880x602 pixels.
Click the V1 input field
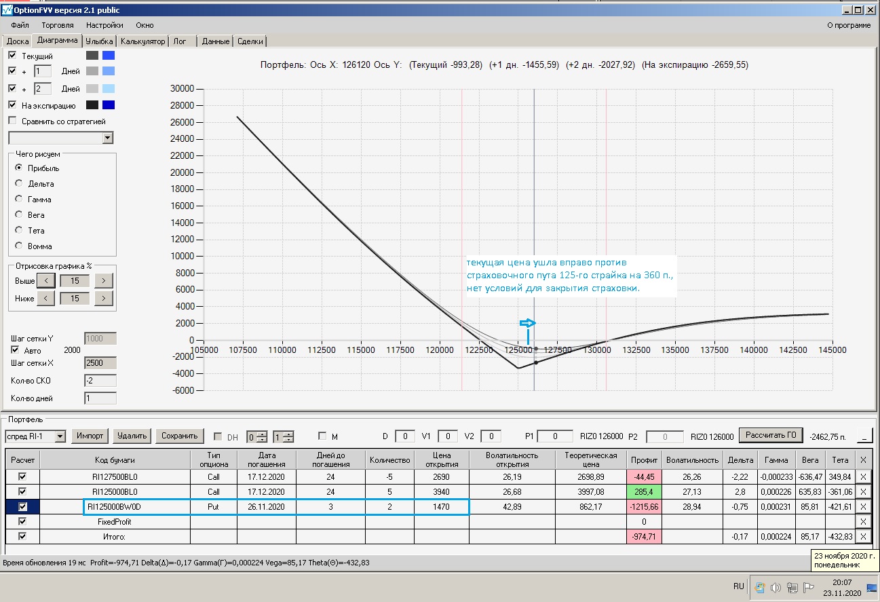(448, 436)
